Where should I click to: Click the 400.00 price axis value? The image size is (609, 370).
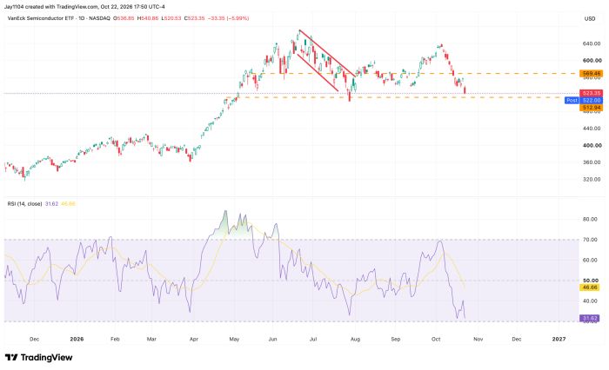[592, 145]
